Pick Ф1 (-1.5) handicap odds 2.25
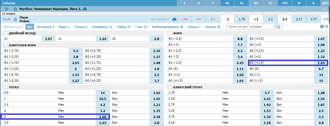Image resolution: width=330 pixels, height=126 pixels. [240, 63]
